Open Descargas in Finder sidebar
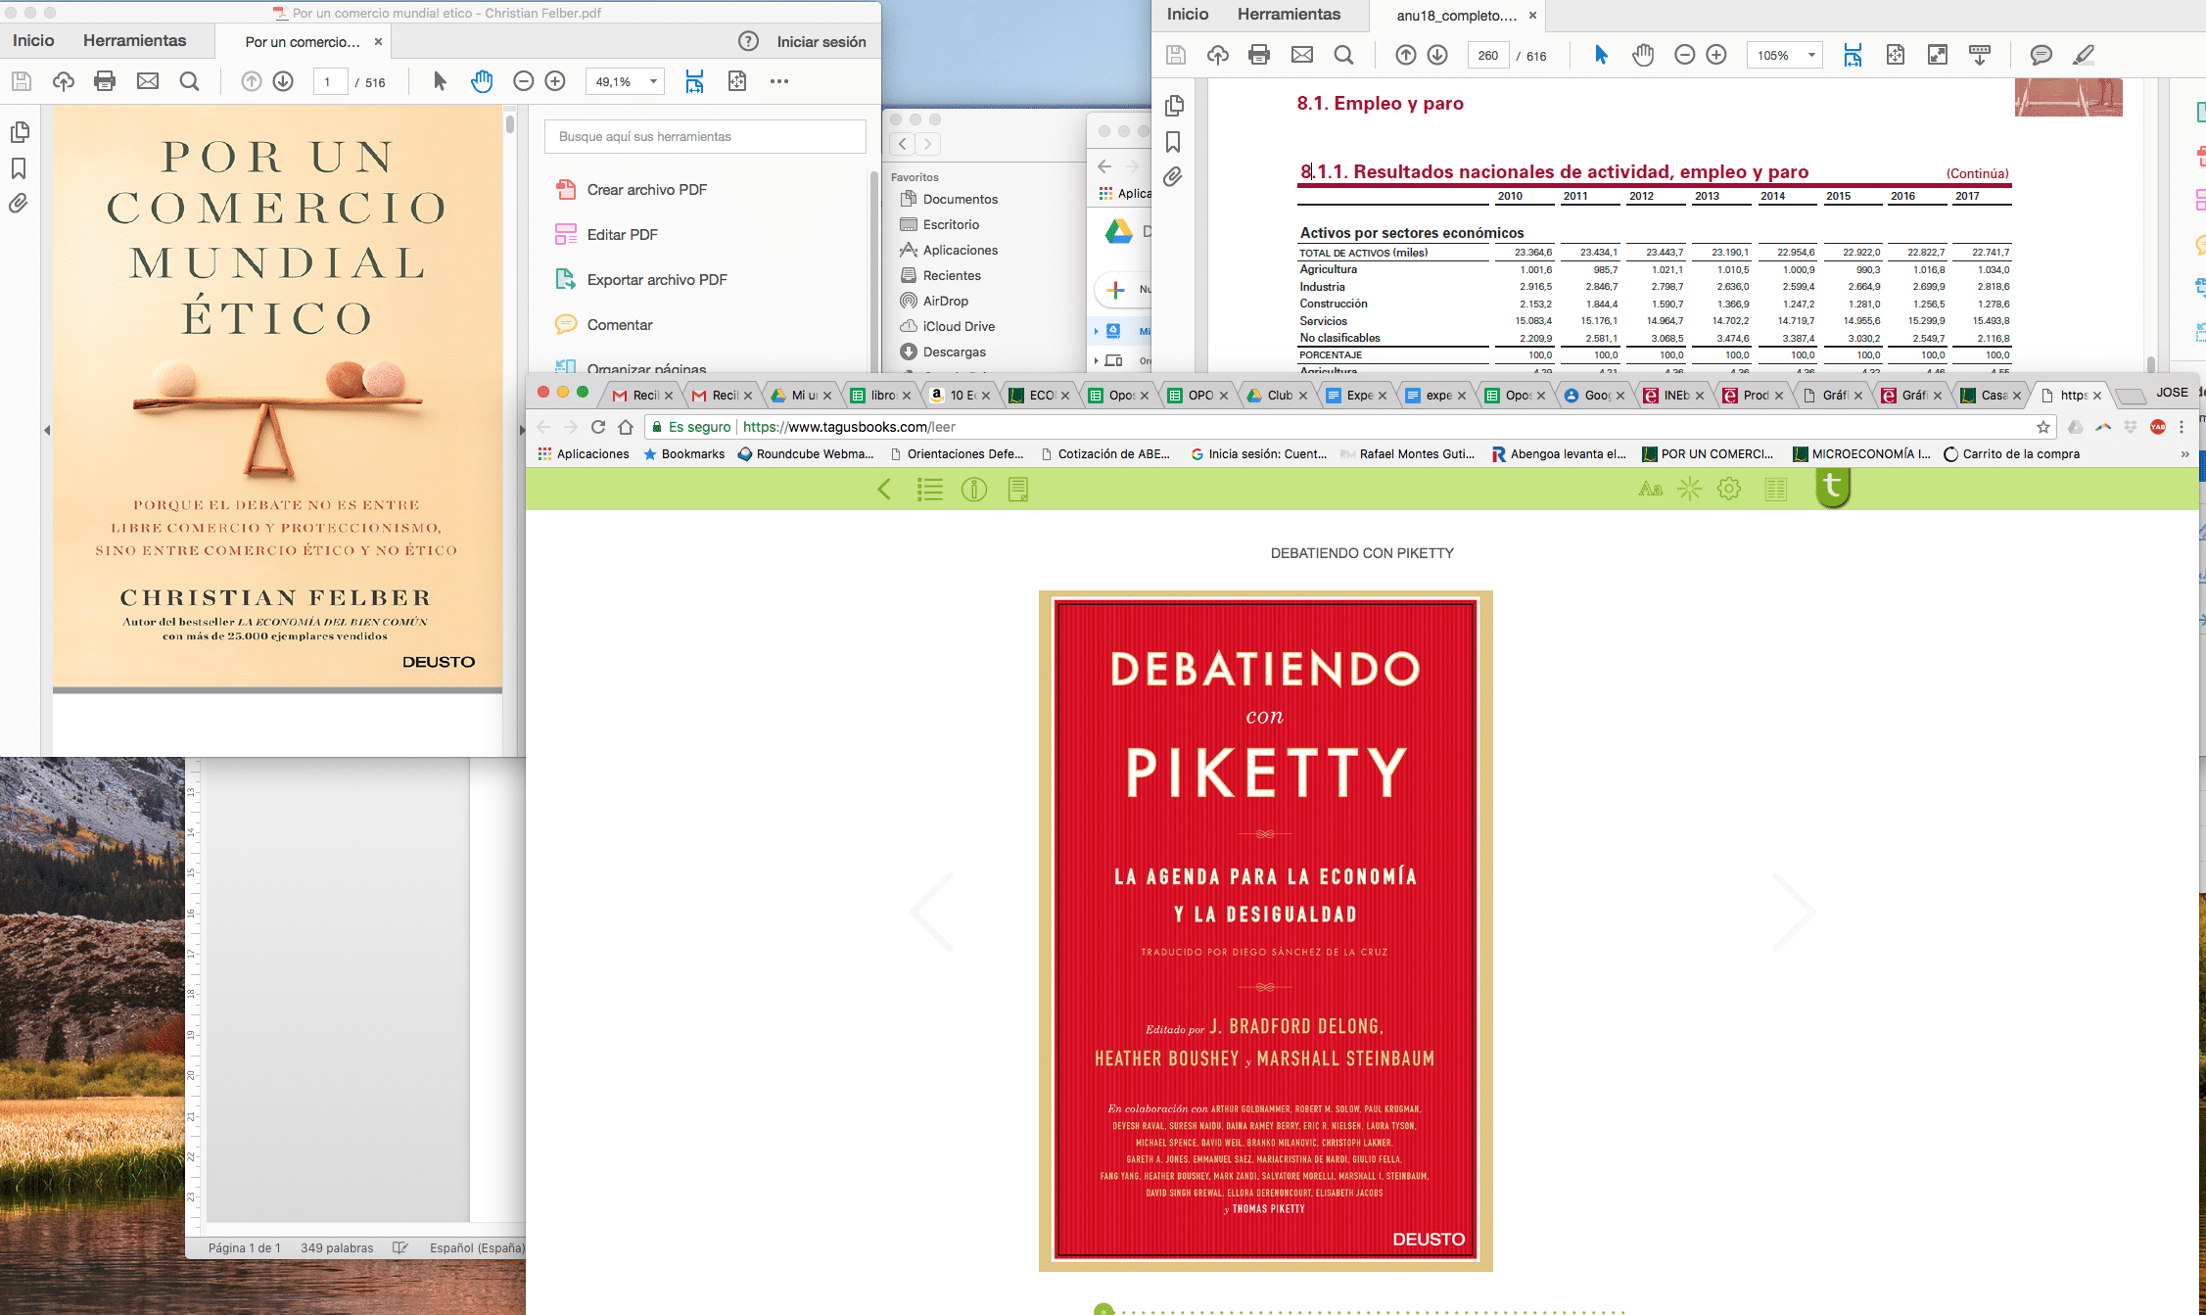This screenshot has width=2206, height=1315. (x=943, y=352)
